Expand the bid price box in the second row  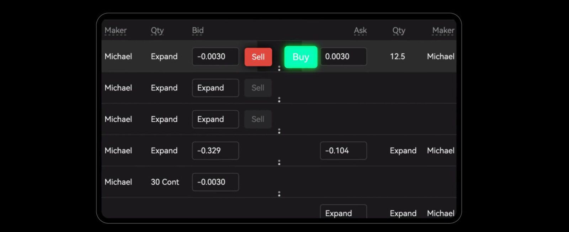coord(215,88)
